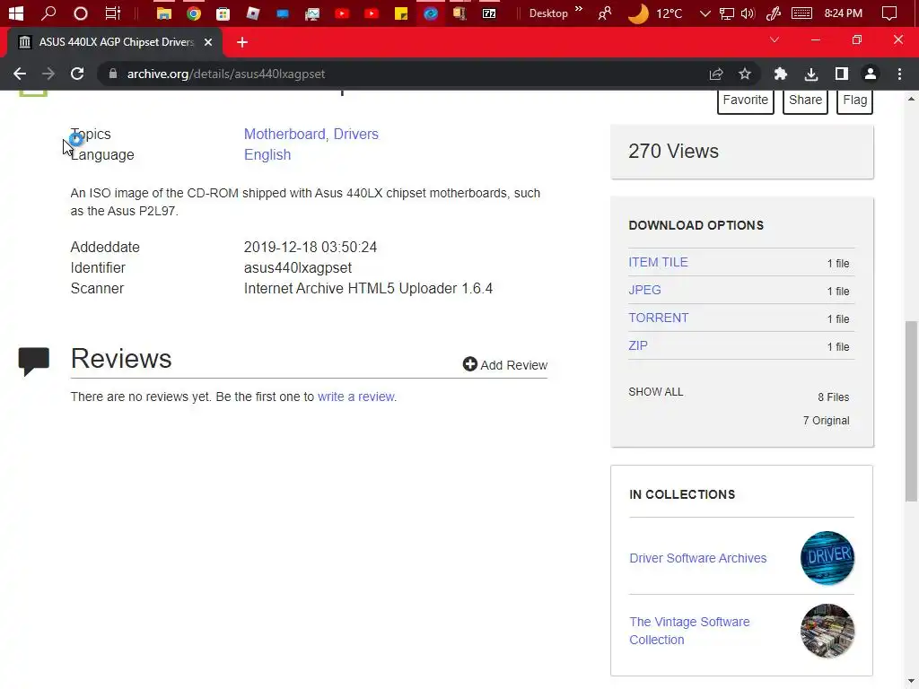Open Driver Software Archives collection link
The image size is (919, 689).
click(x=697, y=558)
